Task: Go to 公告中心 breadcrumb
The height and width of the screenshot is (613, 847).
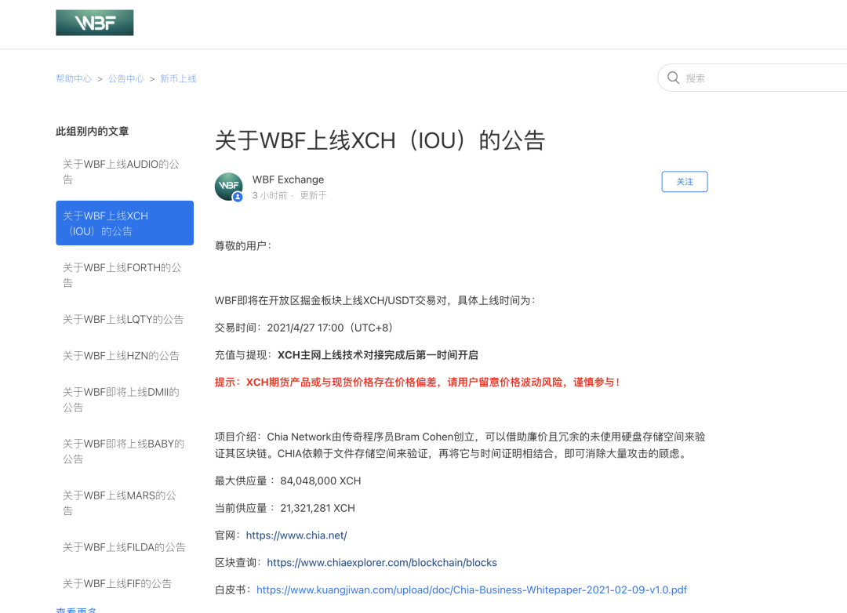Action: (126, 78)
